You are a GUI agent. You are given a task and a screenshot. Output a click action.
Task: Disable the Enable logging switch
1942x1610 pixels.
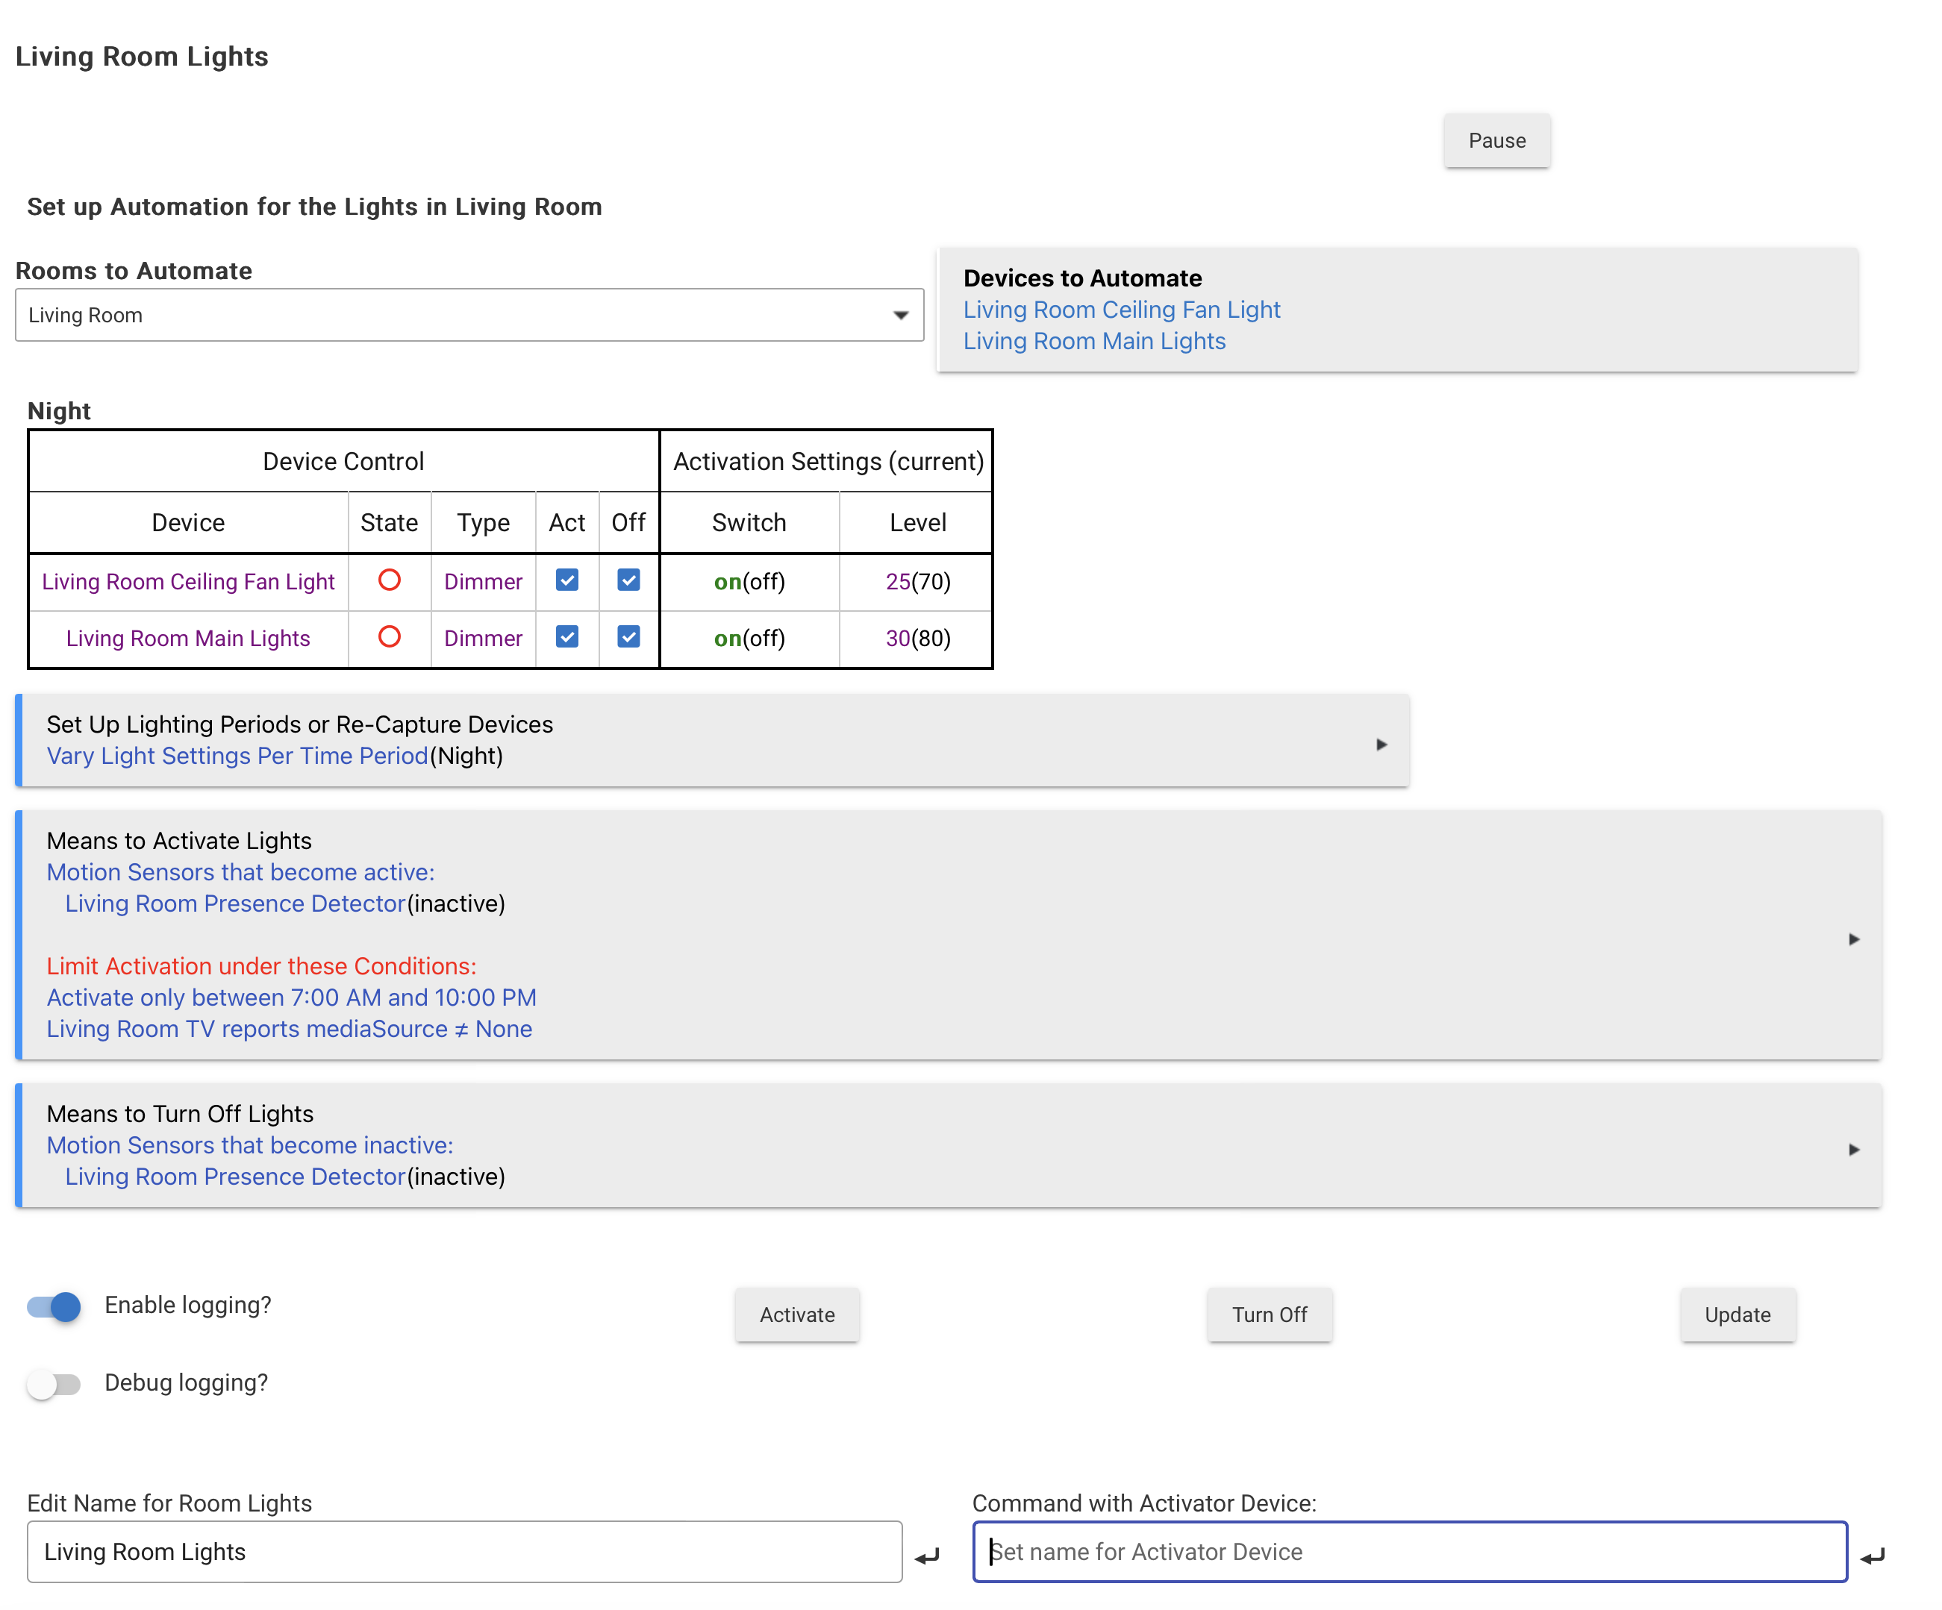(x=54, y=1306)
